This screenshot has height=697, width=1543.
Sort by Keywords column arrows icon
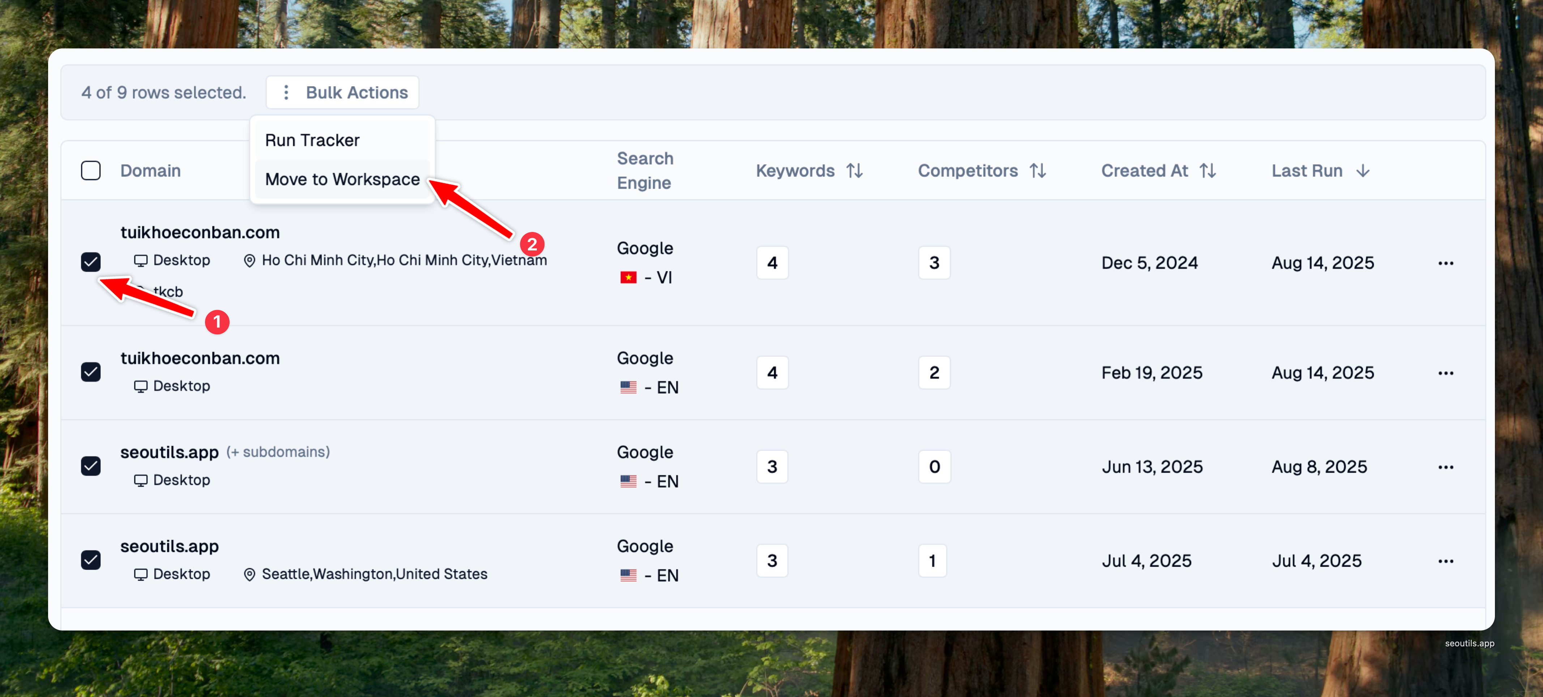click(x=855, y=171)
